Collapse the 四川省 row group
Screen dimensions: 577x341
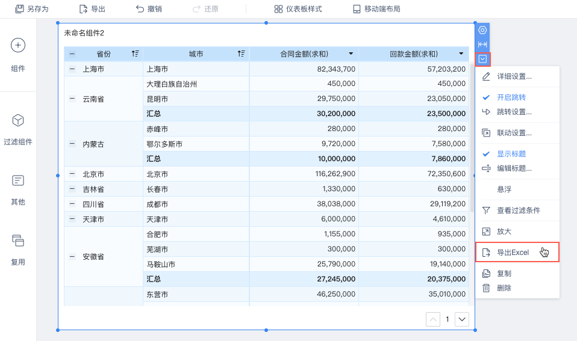click(72, 204)
